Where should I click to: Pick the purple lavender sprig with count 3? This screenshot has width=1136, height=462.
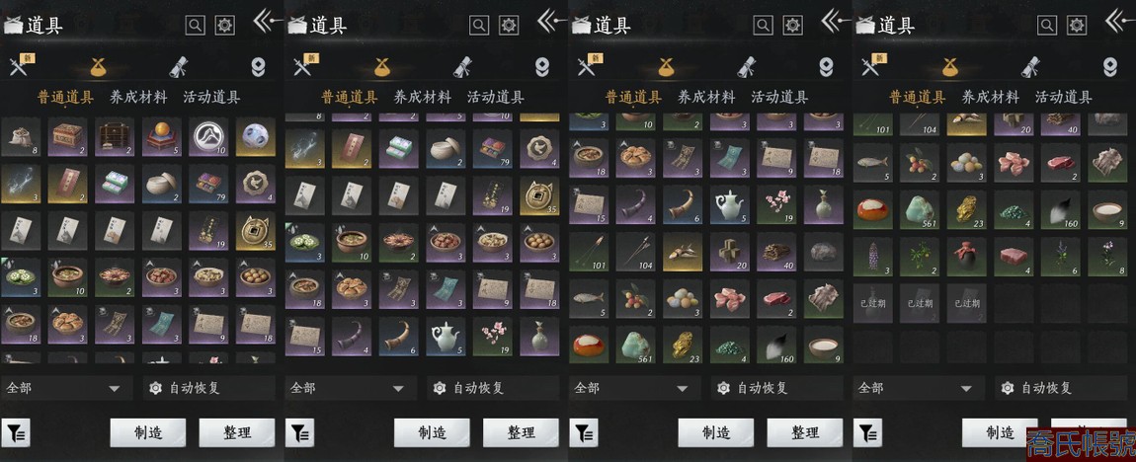[x=872, y=257]
